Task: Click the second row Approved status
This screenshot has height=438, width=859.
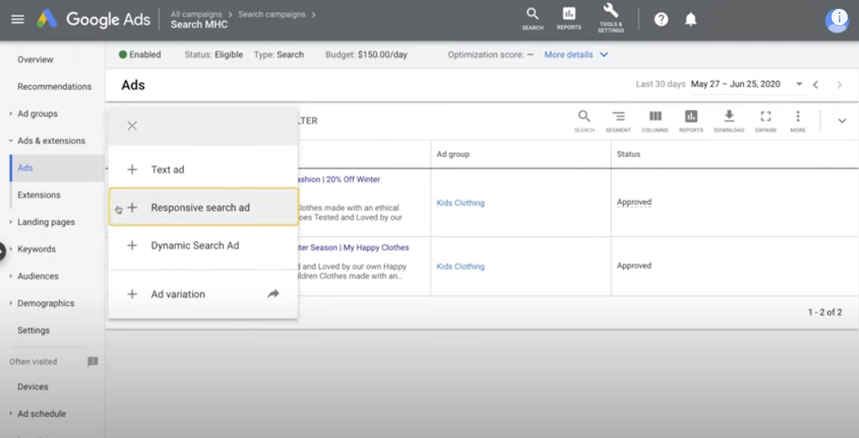Action: click(634, 266)
